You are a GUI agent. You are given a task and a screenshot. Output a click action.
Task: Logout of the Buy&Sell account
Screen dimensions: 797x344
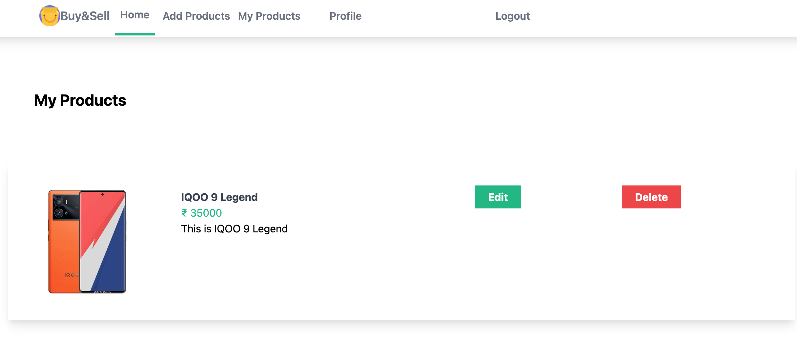point(513,16)
